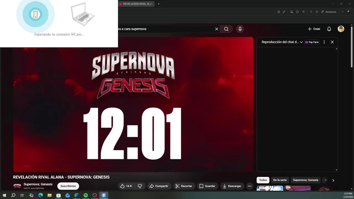354x199 pixels.
Task: Select the Supernova: Genesis filter chip
Action: (x=306, y=180)
